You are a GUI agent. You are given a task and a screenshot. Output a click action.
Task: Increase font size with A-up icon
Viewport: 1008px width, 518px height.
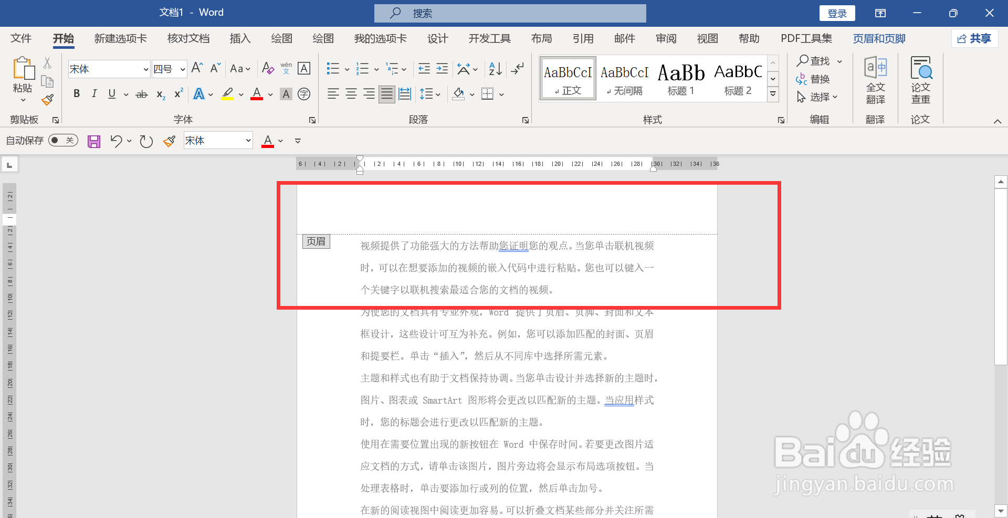[x=197, y=68]
